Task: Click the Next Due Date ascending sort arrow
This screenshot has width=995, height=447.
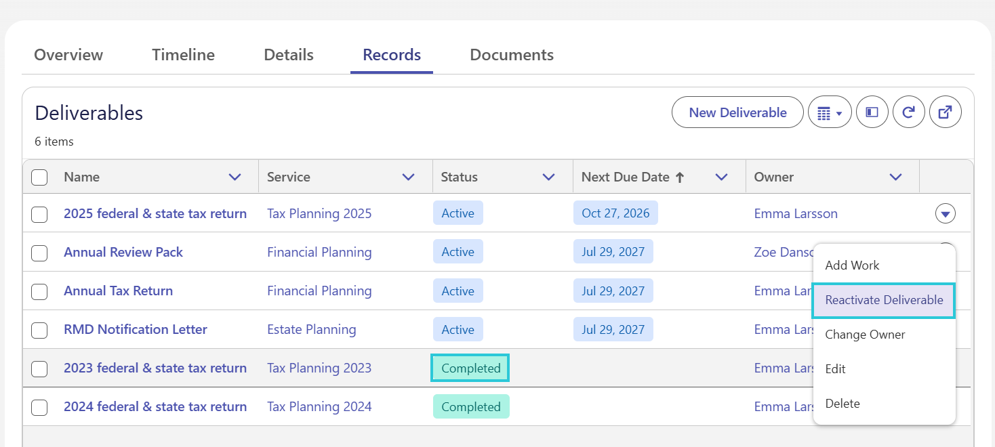Action: tap(680, 177)
